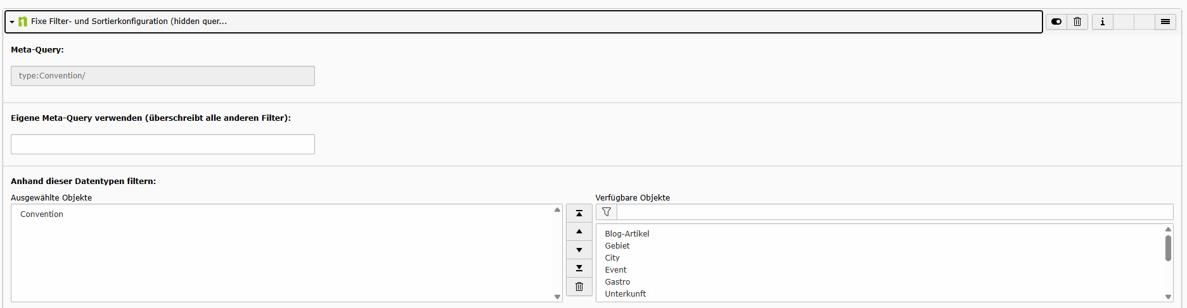Choose Event in available objects list
The height and width of the screenshot is (308, 1187).
pos(615,270)
